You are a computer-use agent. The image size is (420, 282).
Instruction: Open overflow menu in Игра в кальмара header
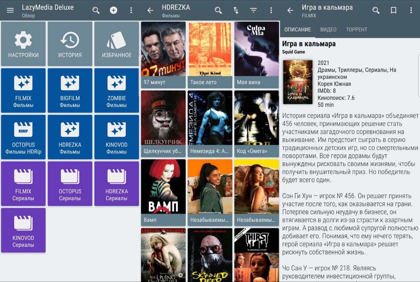point(411,10)
